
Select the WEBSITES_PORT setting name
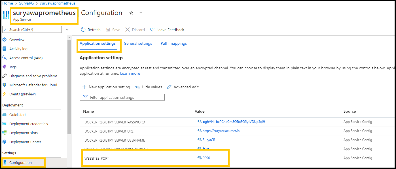click(x=97, y=159)
